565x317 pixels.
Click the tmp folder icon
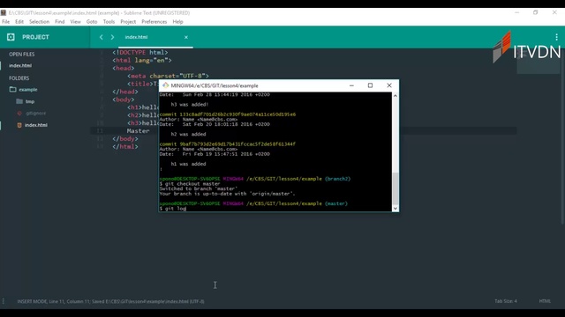19,101
